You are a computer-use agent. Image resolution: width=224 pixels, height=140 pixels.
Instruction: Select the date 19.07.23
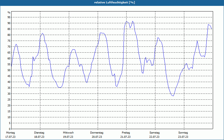coord(68,137)
